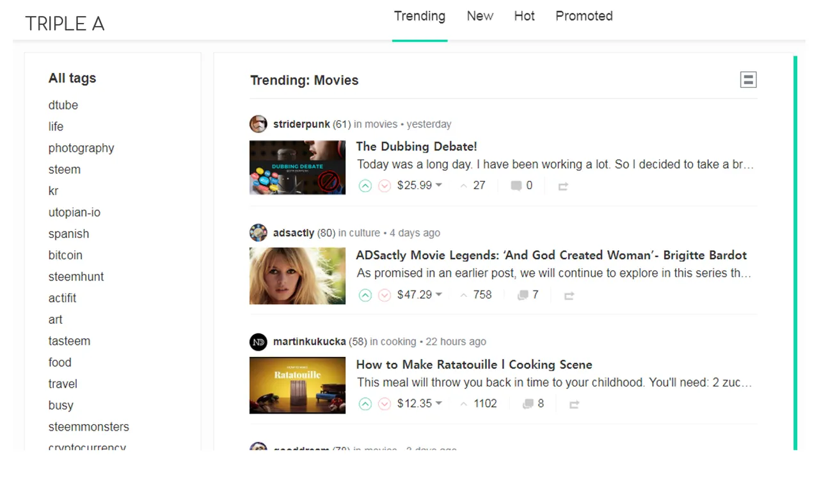
Task: Expand the $12.35 payout details
Action: [x=420, y=403]
